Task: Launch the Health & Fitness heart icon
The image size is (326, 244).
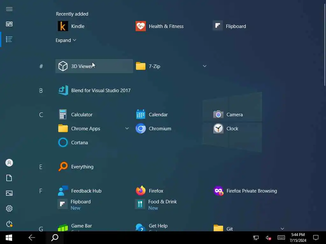Action: tap(140, 26)
